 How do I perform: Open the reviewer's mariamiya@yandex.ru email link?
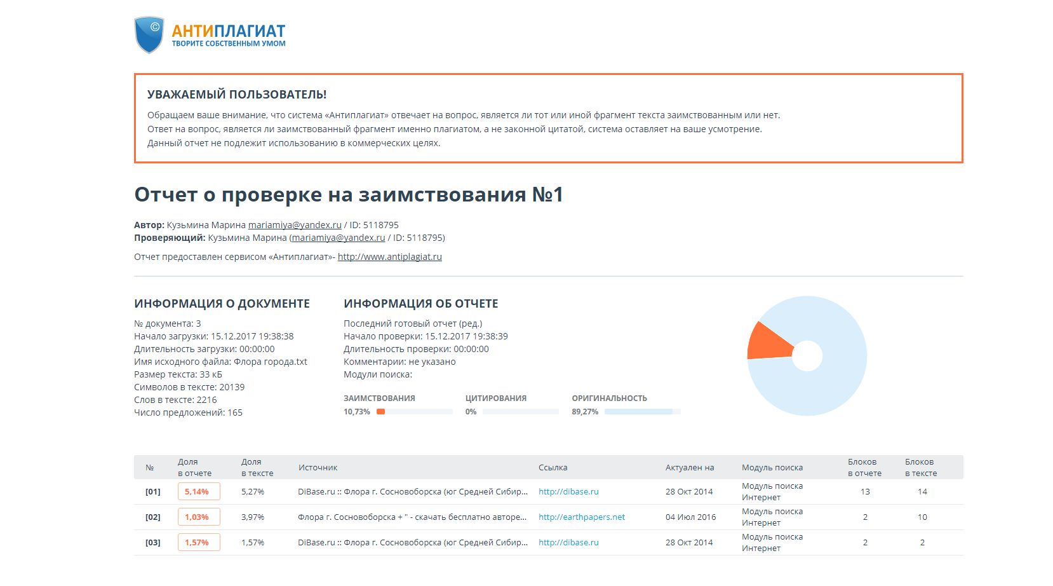338,238
